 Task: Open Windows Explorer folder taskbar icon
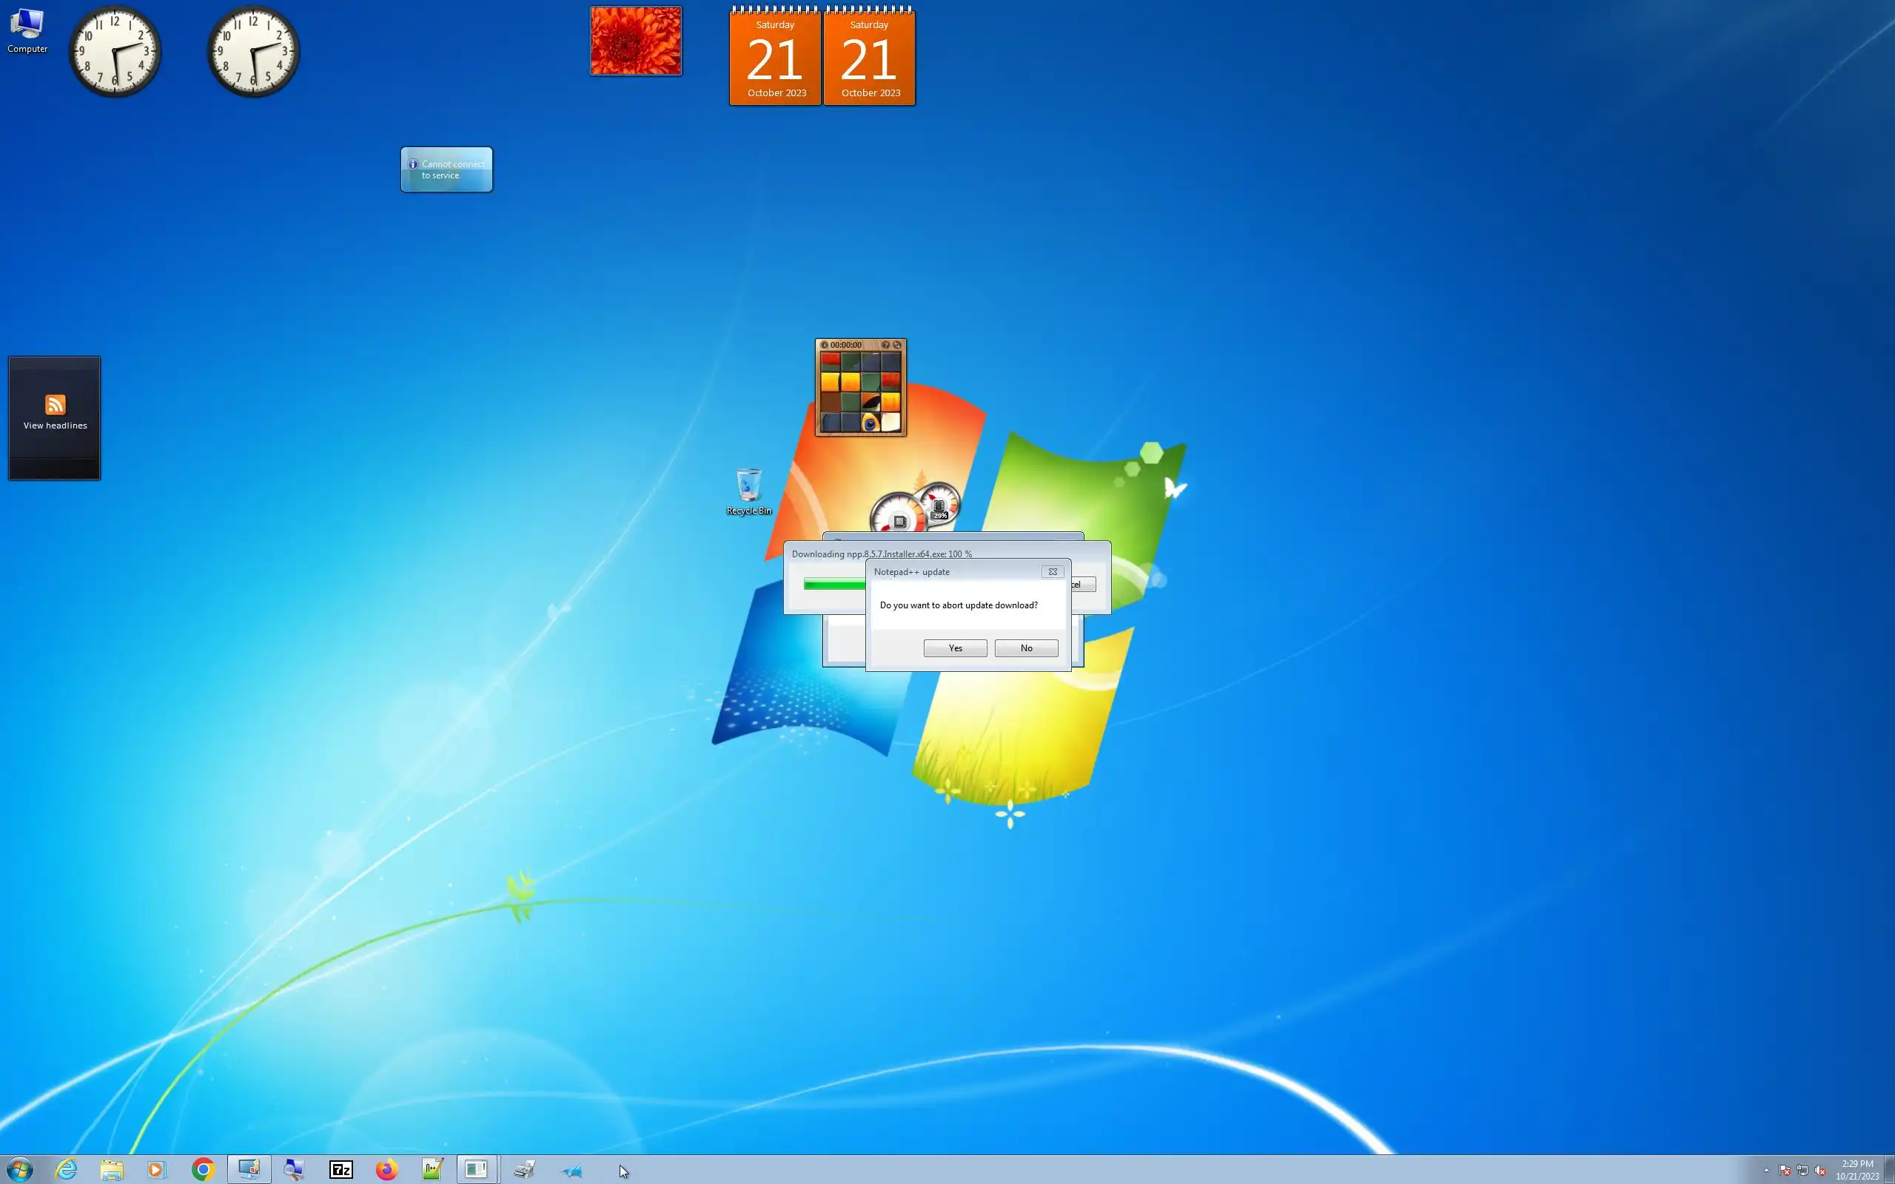112,1170
